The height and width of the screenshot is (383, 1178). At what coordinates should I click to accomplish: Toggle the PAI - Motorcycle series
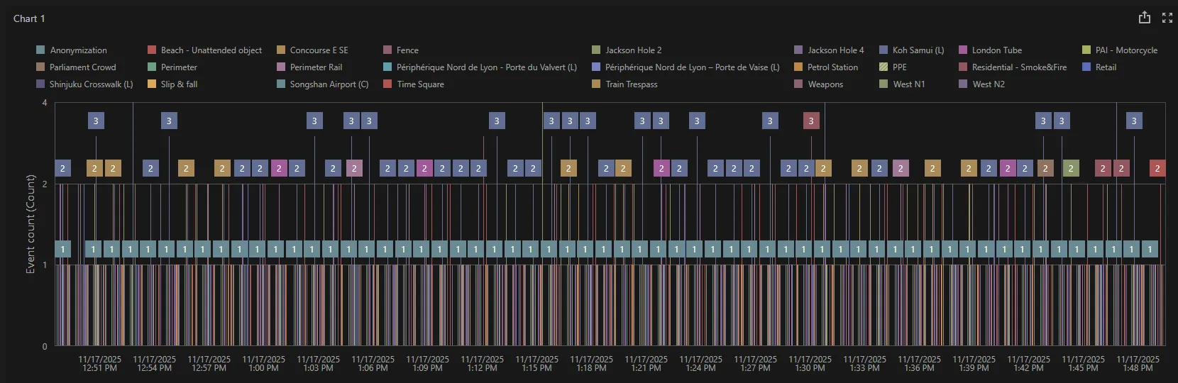coord(1120,50)
